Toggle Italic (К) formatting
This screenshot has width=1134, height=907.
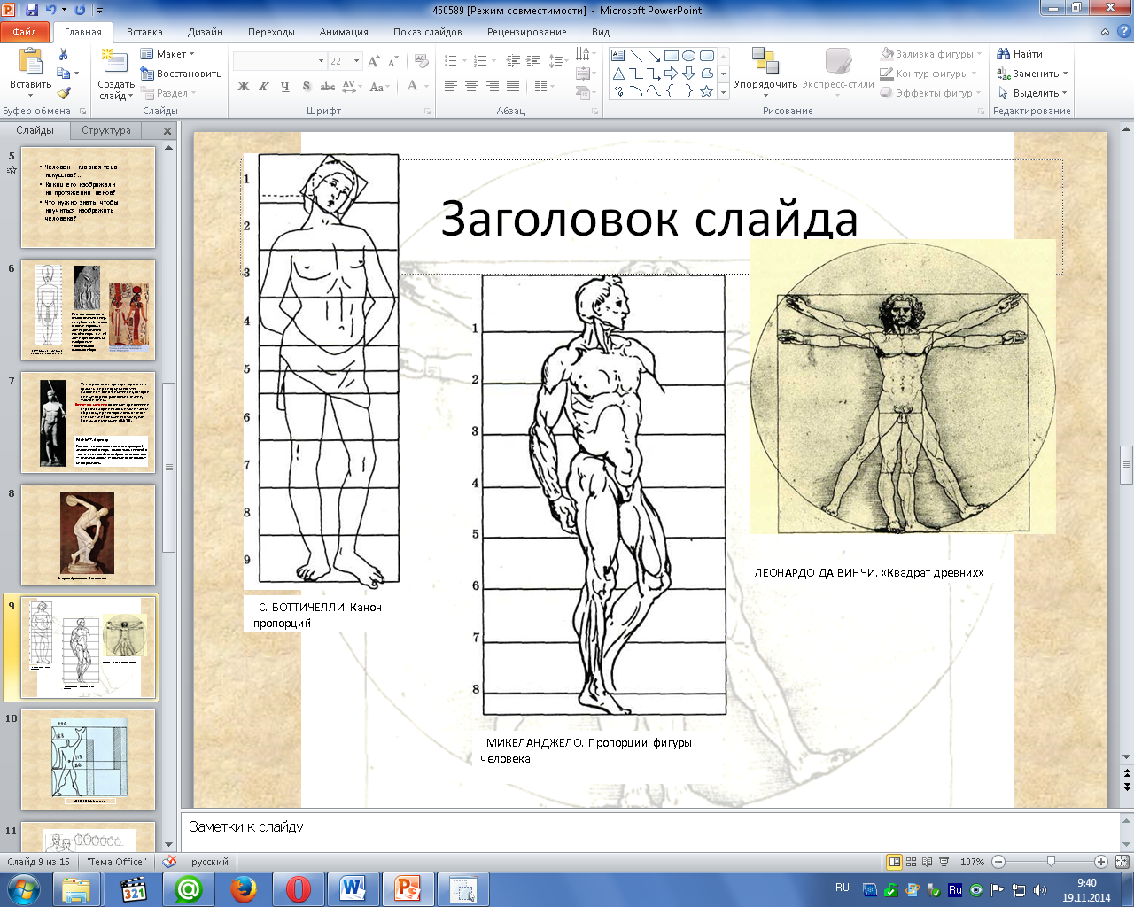click(264, 86)
